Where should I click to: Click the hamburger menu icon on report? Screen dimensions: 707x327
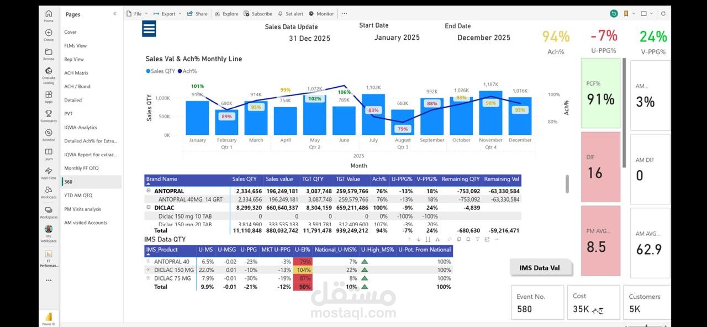tap(149, 29)
